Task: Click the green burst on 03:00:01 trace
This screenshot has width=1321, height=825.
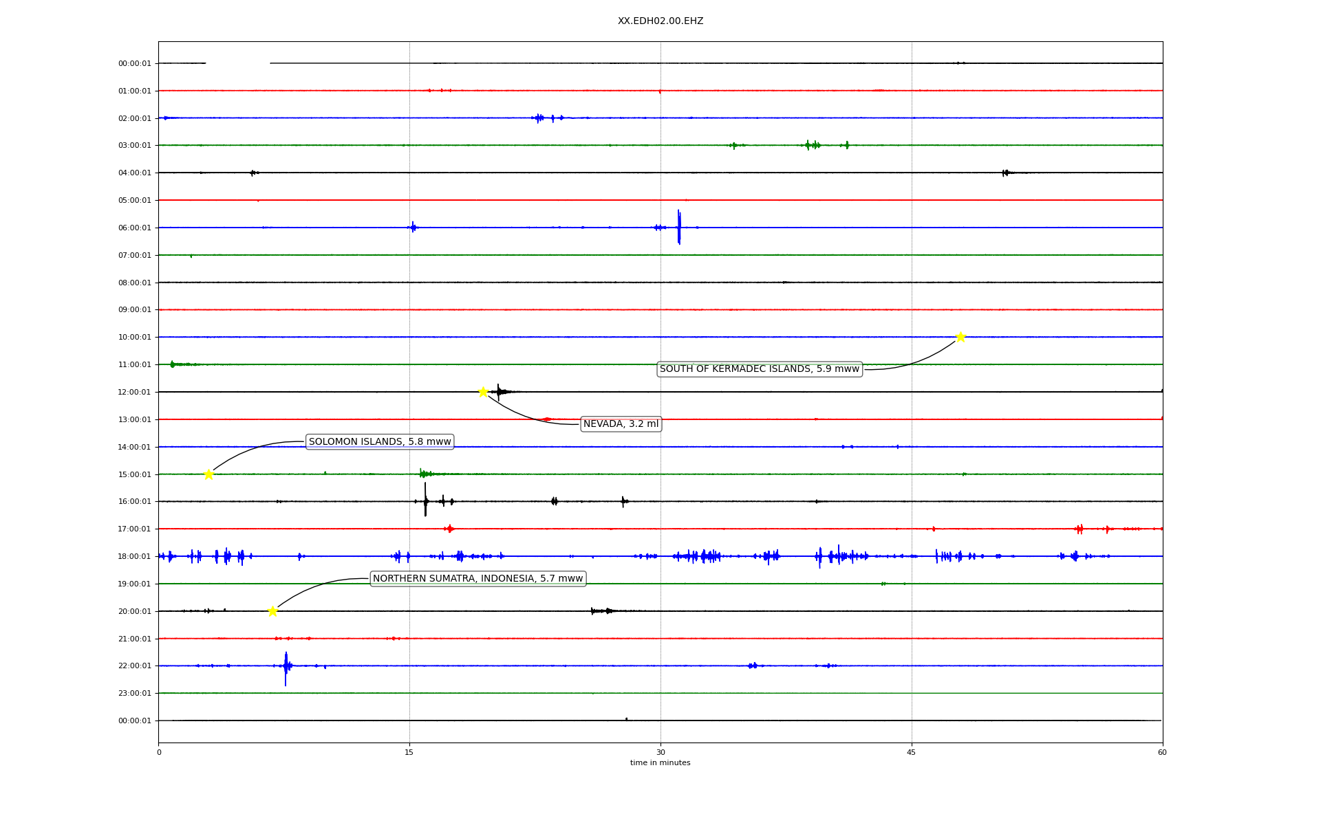Action: (813, 145)
